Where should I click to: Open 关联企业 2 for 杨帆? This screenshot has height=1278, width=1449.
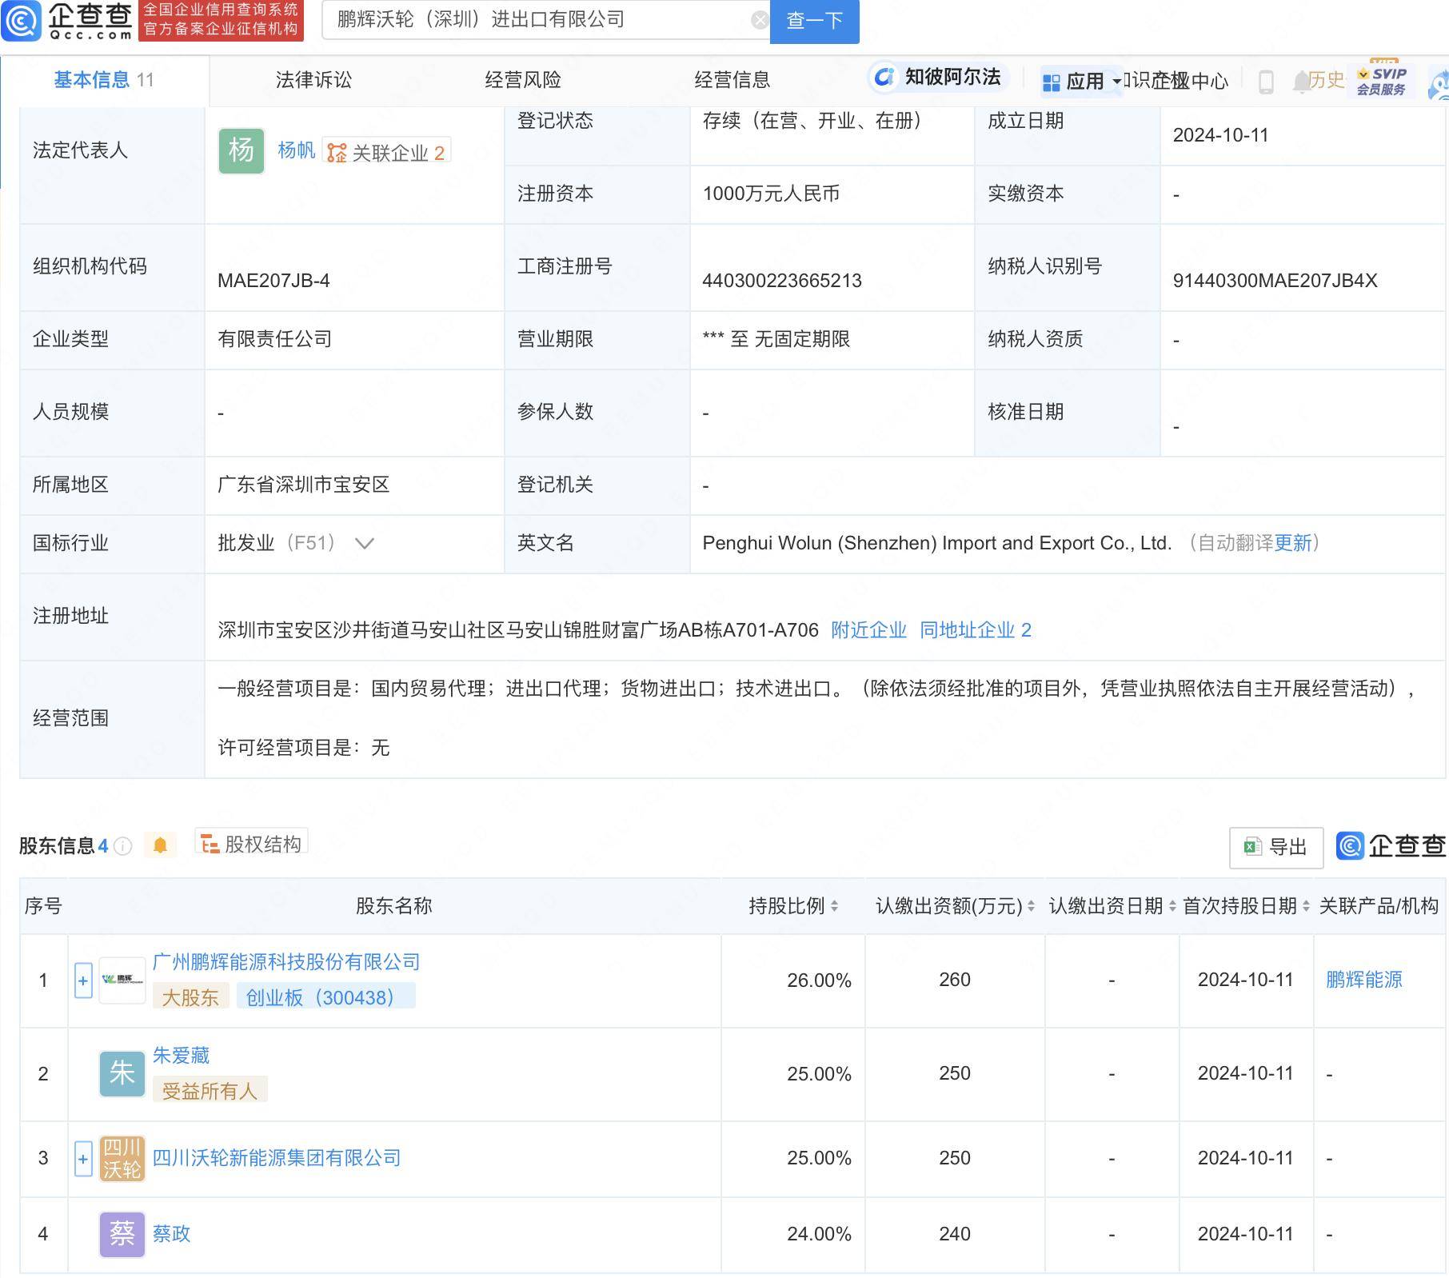pos(387,152)
